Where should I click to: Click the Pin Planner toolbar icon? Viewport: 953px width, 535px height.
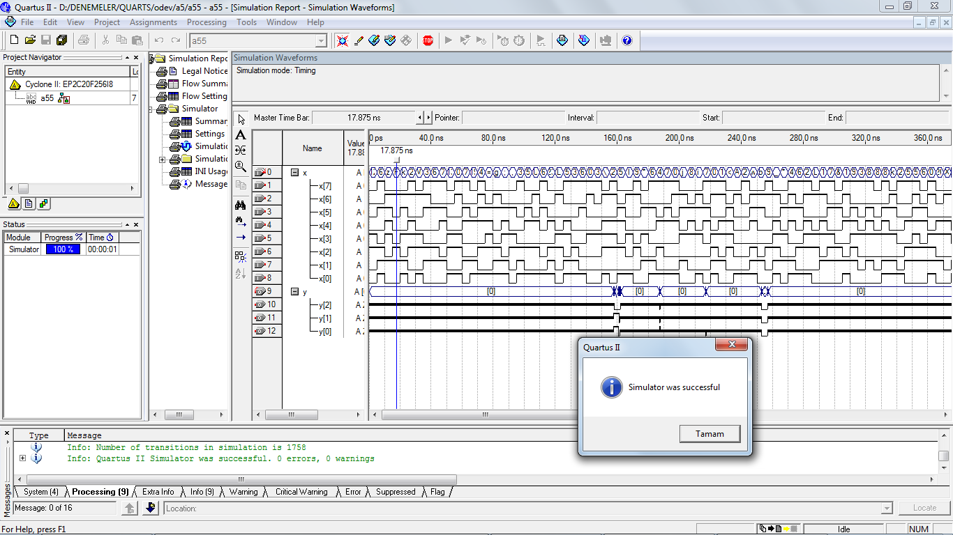[390, 40]
